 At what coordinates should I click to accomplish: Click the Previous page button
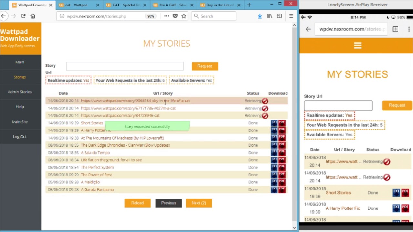click(168, 203)
